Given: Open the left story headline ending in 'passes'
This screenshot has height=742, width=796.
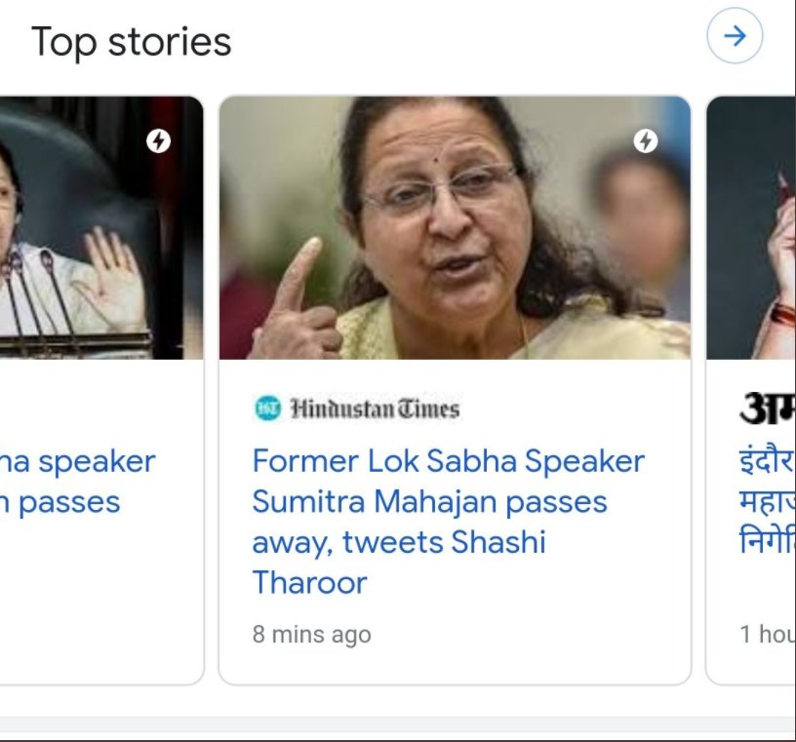Looking at the screenshot, I should pyautogui.click(x=78, y=482).
